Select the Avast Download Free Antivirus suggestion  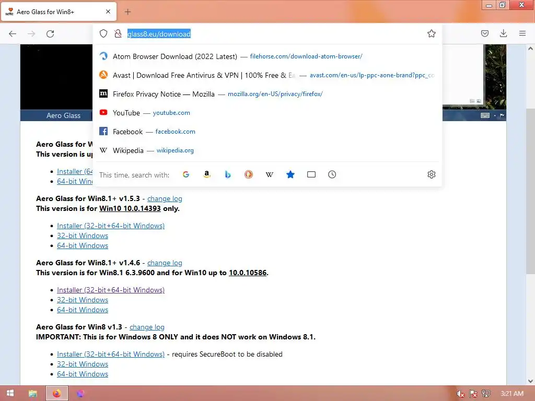click(x=267, y=75)
